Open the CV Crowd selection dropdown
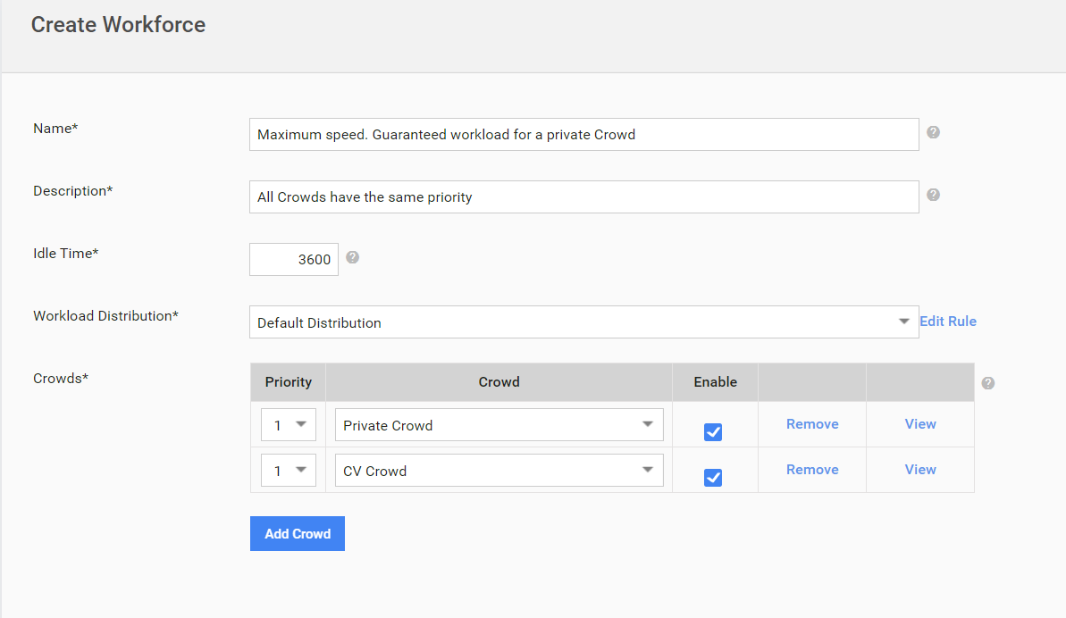1066x618 pixels. coord(499,471)
